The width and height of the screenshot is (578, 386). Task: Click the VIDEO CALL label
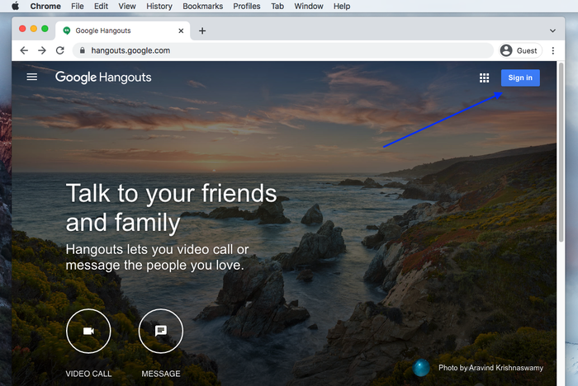[88, 374]
